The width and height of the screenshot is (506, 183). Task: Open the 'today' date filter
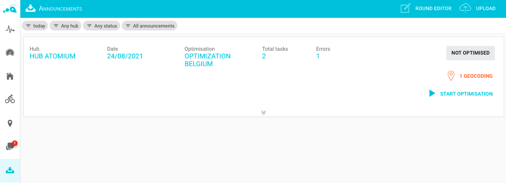pos(35,26)
